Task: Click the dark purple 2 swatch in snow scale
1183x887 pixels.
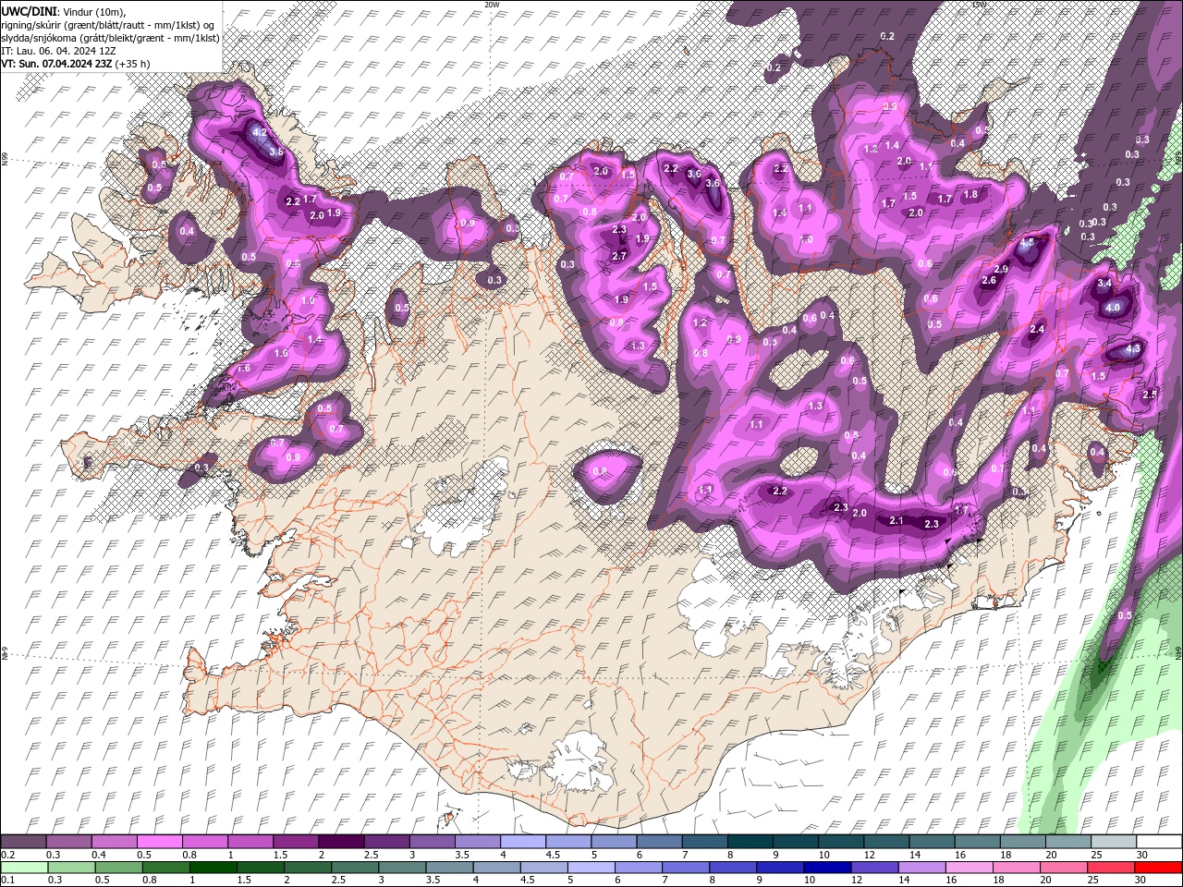Action: click(341, 842)
